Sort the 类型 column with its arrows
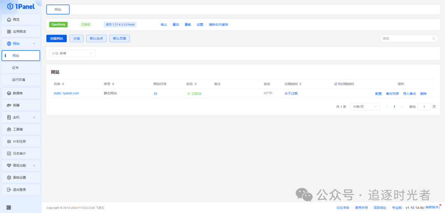Screen dimensions: 445x213 coord(113,84)
